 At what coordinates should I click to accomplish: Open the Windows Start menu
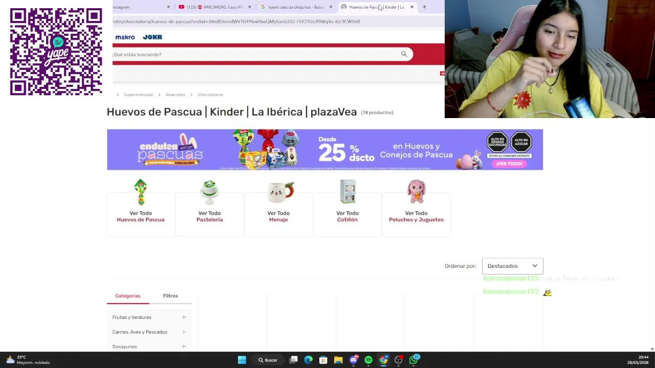coord(242,360)
